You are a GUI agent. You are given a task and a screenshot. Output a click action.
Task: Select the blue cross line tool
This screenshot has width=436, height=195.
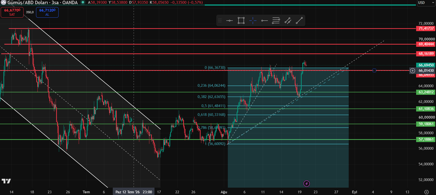click(253, 21)
